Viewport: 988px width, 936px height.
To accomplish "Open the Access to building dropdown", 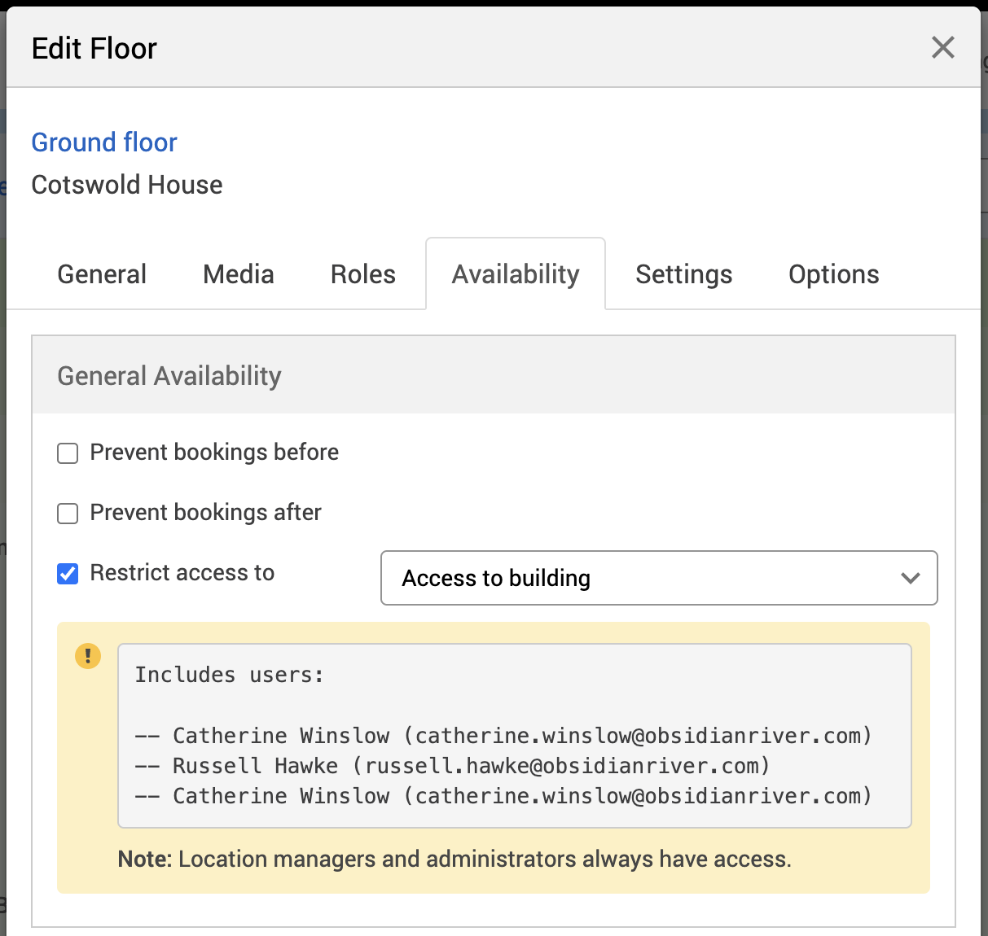I will pos(658,578).
